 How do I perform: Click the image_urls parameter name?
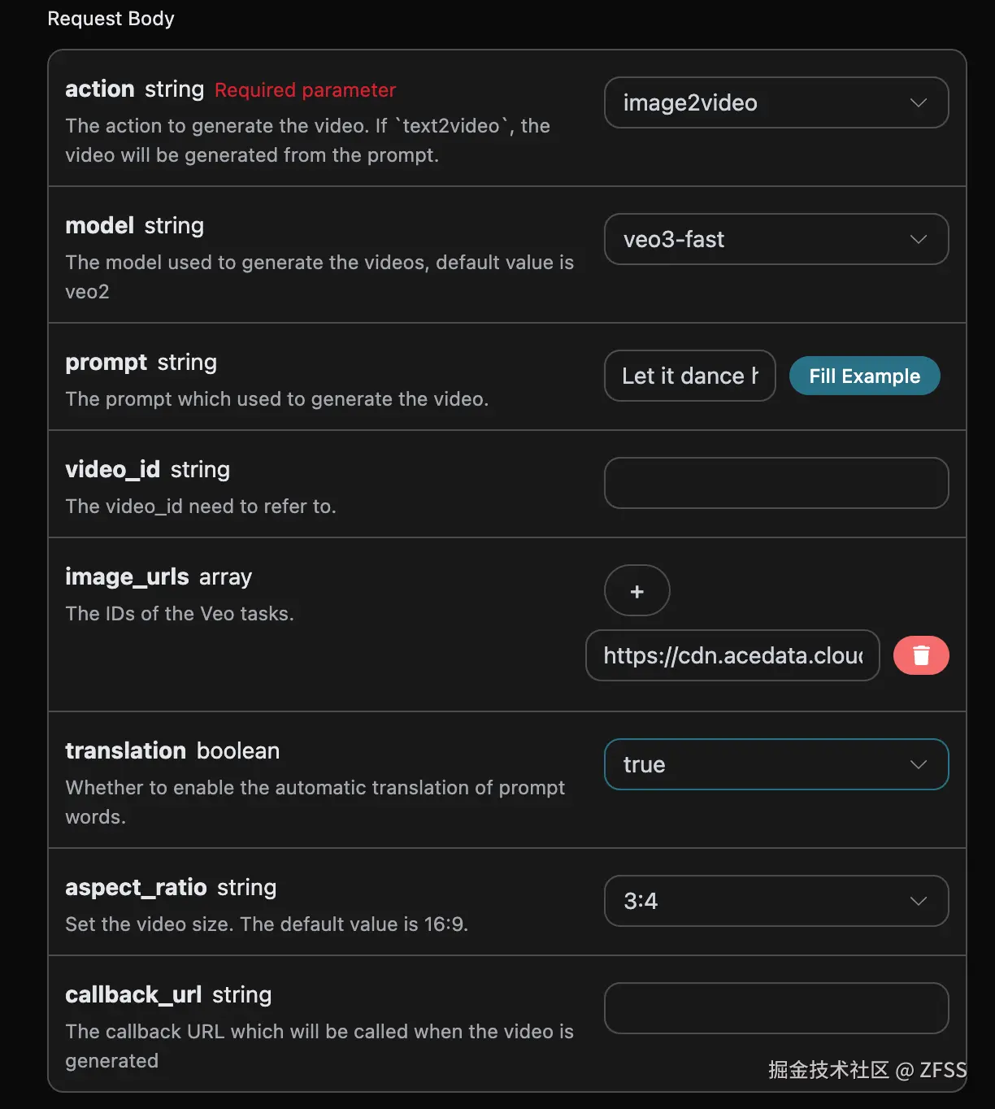click(x=127, y=577)
